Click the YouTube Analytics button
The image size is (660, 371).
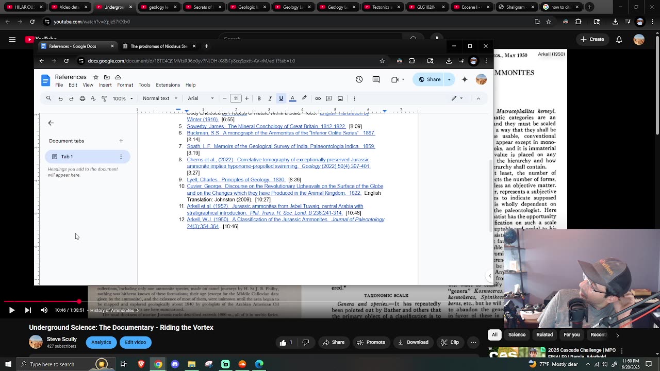[101, 342]
